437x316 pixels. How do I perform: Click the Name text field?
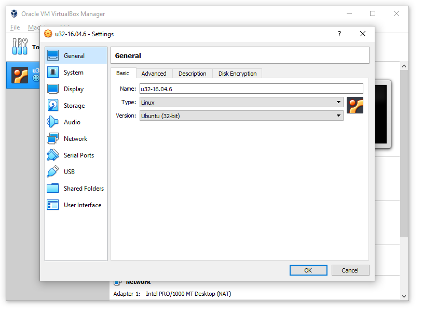pyautogui.click(x=251, y=89)
